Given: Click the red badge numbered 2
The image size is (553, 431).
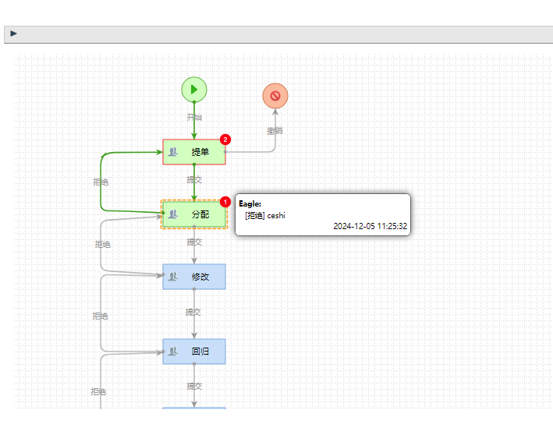Looking at the screenshot, I should [225, 140].
